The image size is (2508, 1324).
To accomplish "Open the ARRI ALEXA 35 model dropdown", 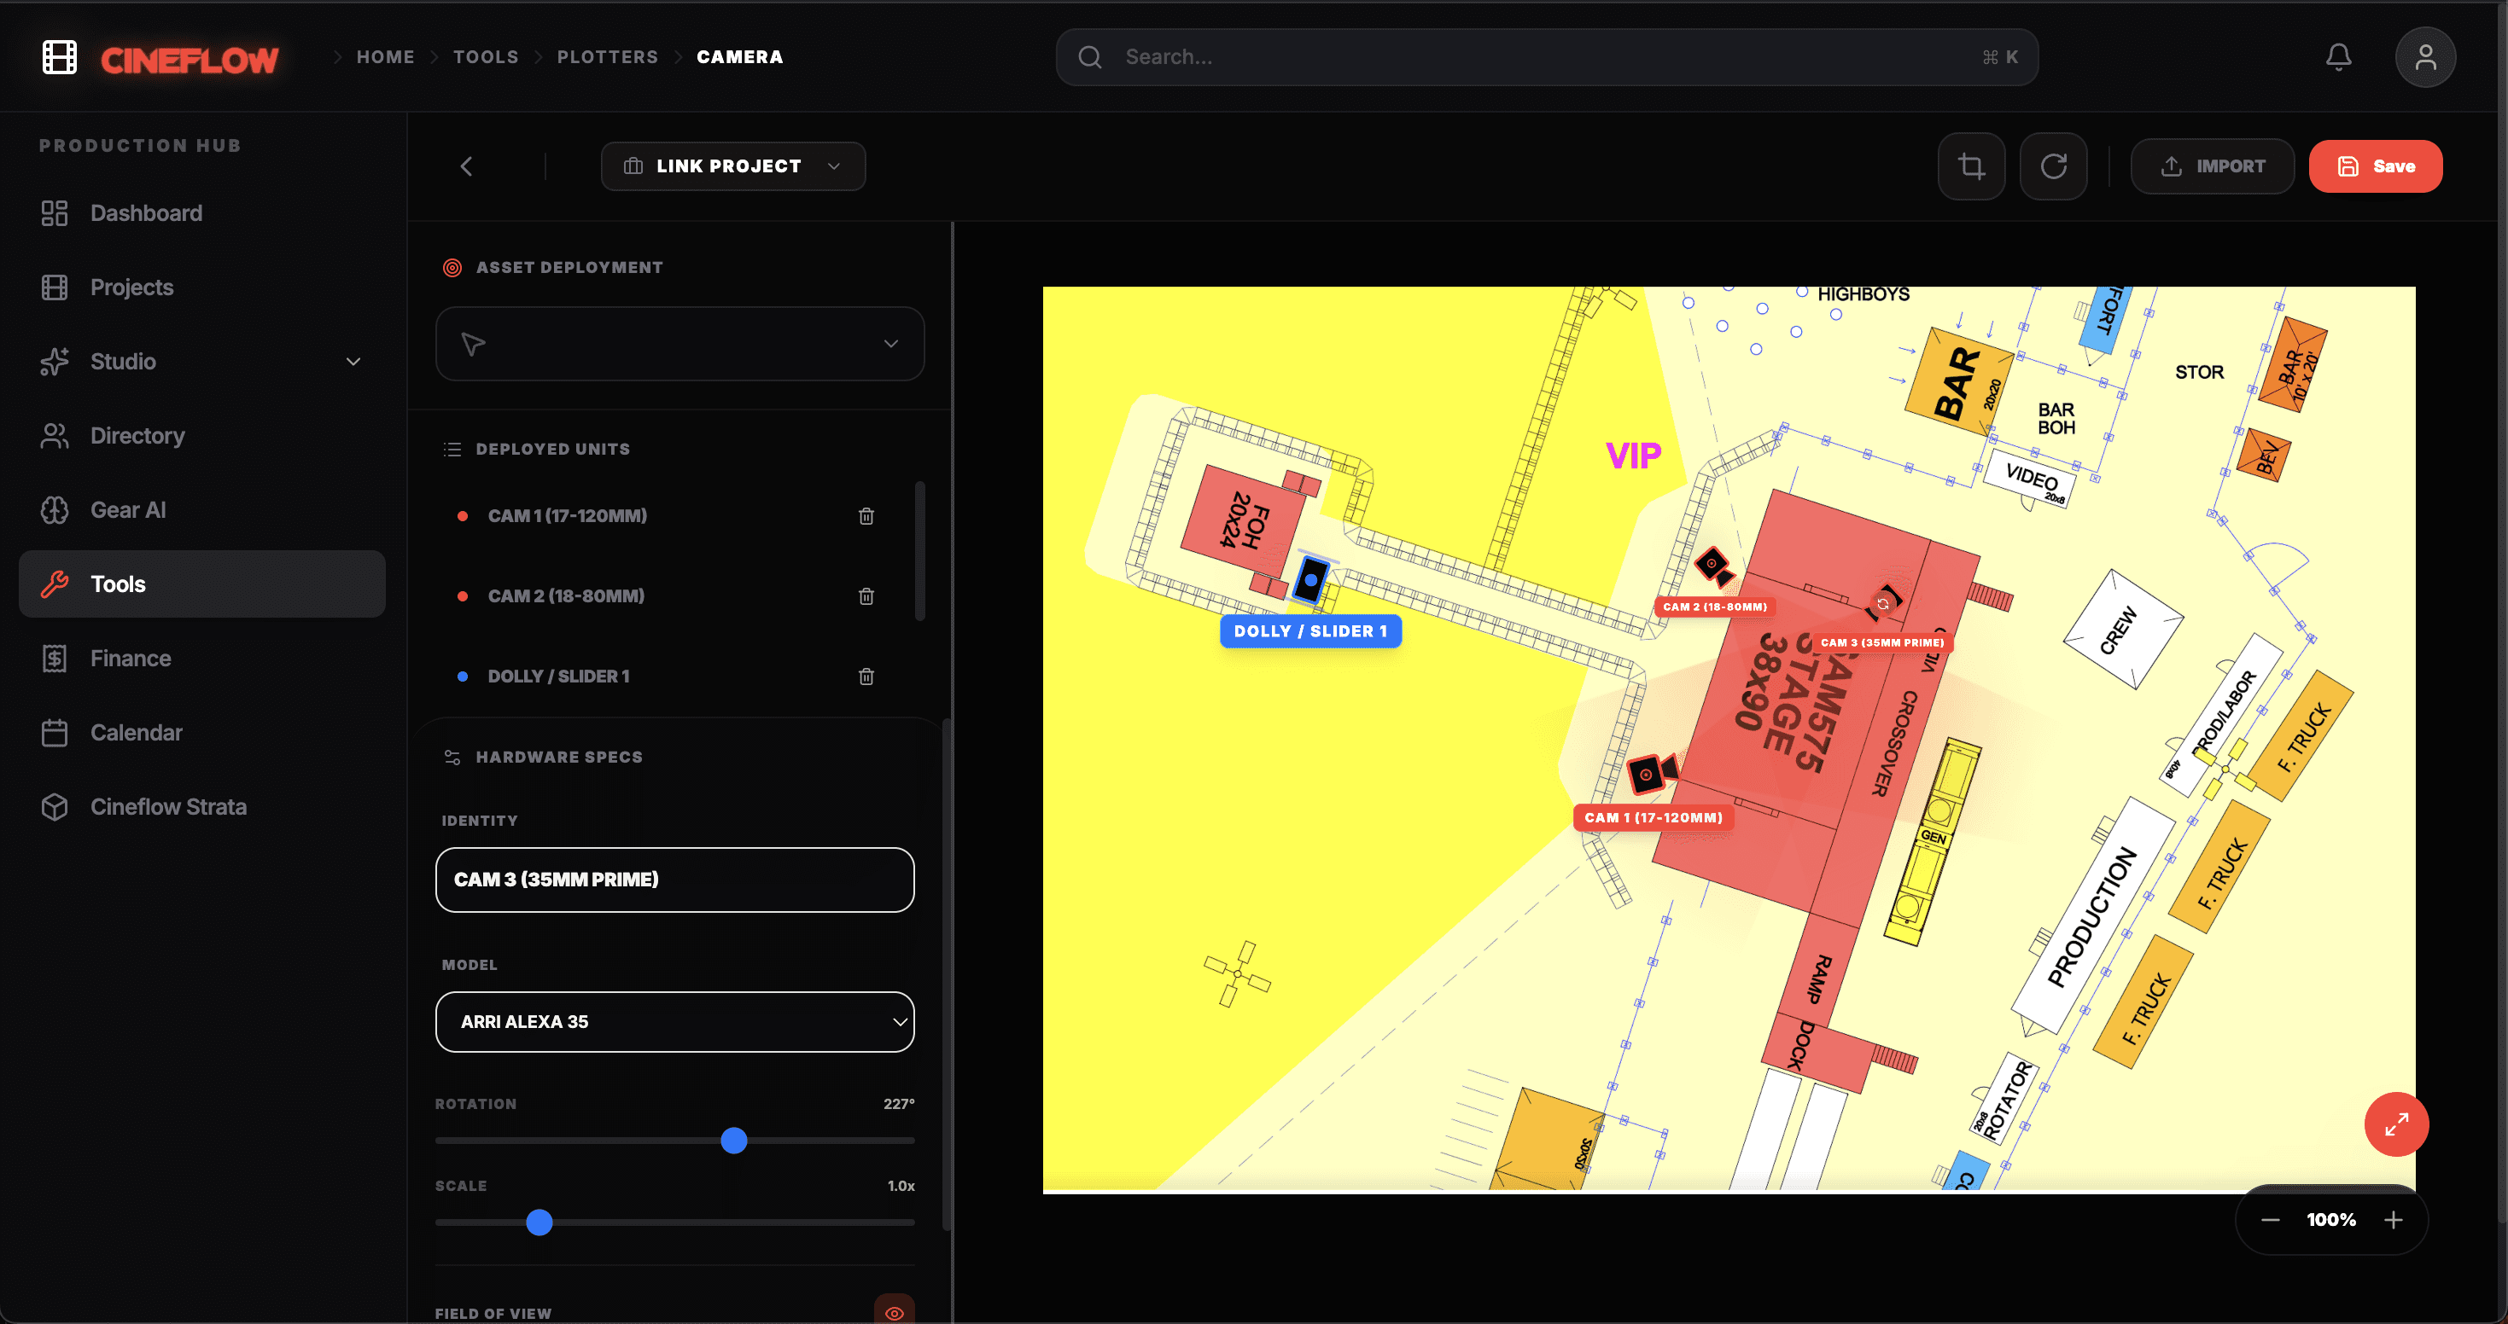I will (x=674, y=1021).
